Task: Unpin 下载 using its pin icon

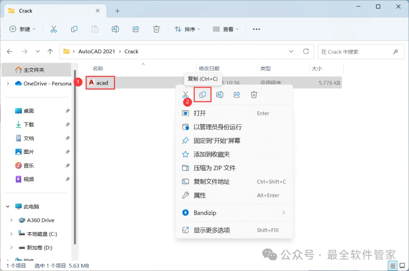Action: 67,124
